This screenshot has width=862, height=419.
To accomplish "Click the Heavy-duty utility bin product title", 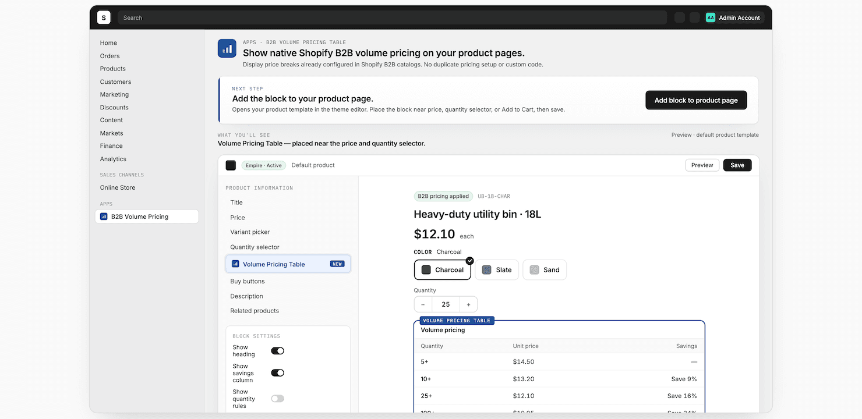I will (478, 214).
